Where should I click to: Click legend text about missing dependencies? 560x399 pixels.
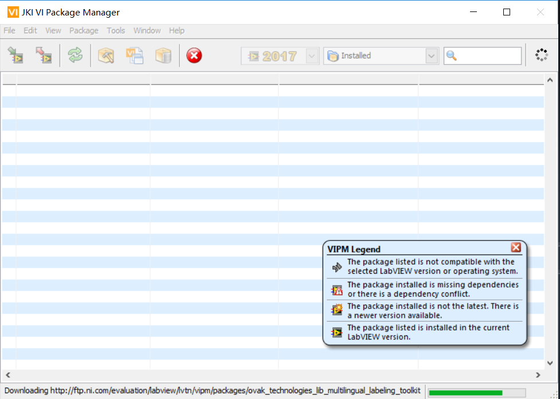(433, 289)
